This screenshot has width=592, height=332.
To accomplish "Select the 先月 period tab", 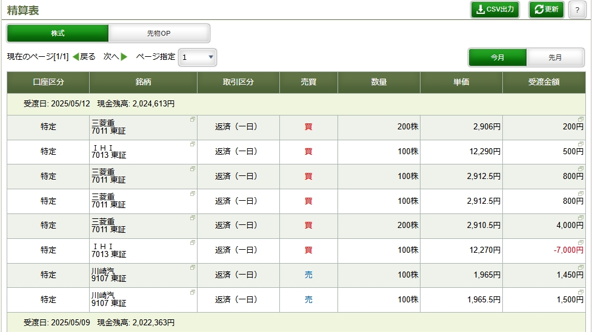I will (x=556, y=57).
